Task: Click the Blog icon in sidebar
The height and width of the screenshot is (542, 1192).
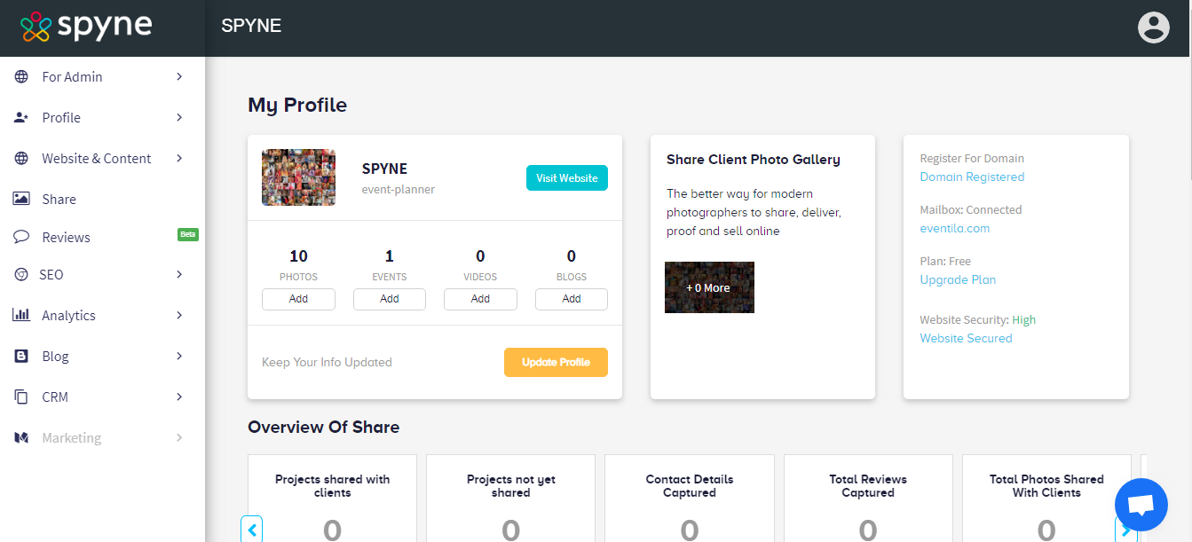Action: (x=21, y=356)
